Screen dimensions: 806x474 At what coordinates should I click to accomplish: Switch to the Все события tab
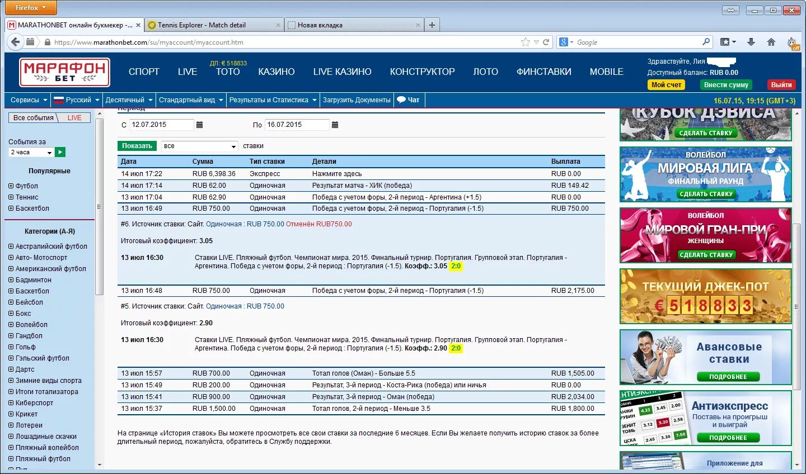[33, 118]
